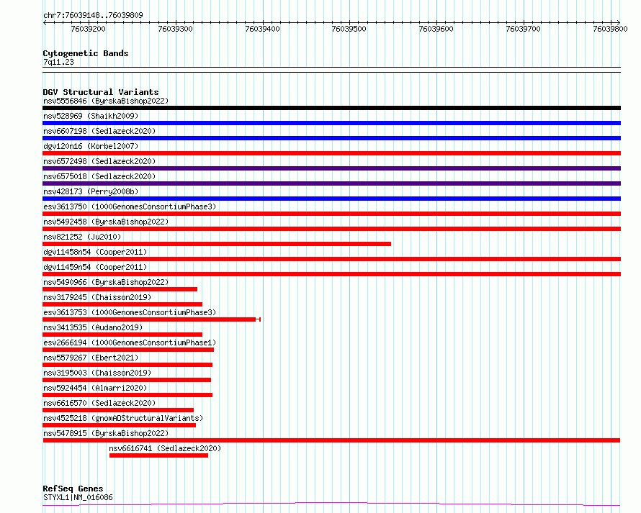641x513 pixels.
Task: Click the red nsv6616741 variant bar
Action: coord(158,455)
